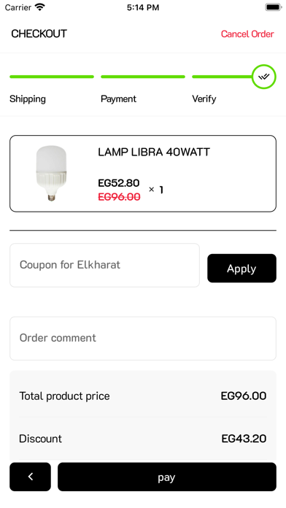Tap the Payment green progress bar
This screenshot has height=508, width=286.
click(143, 77)
